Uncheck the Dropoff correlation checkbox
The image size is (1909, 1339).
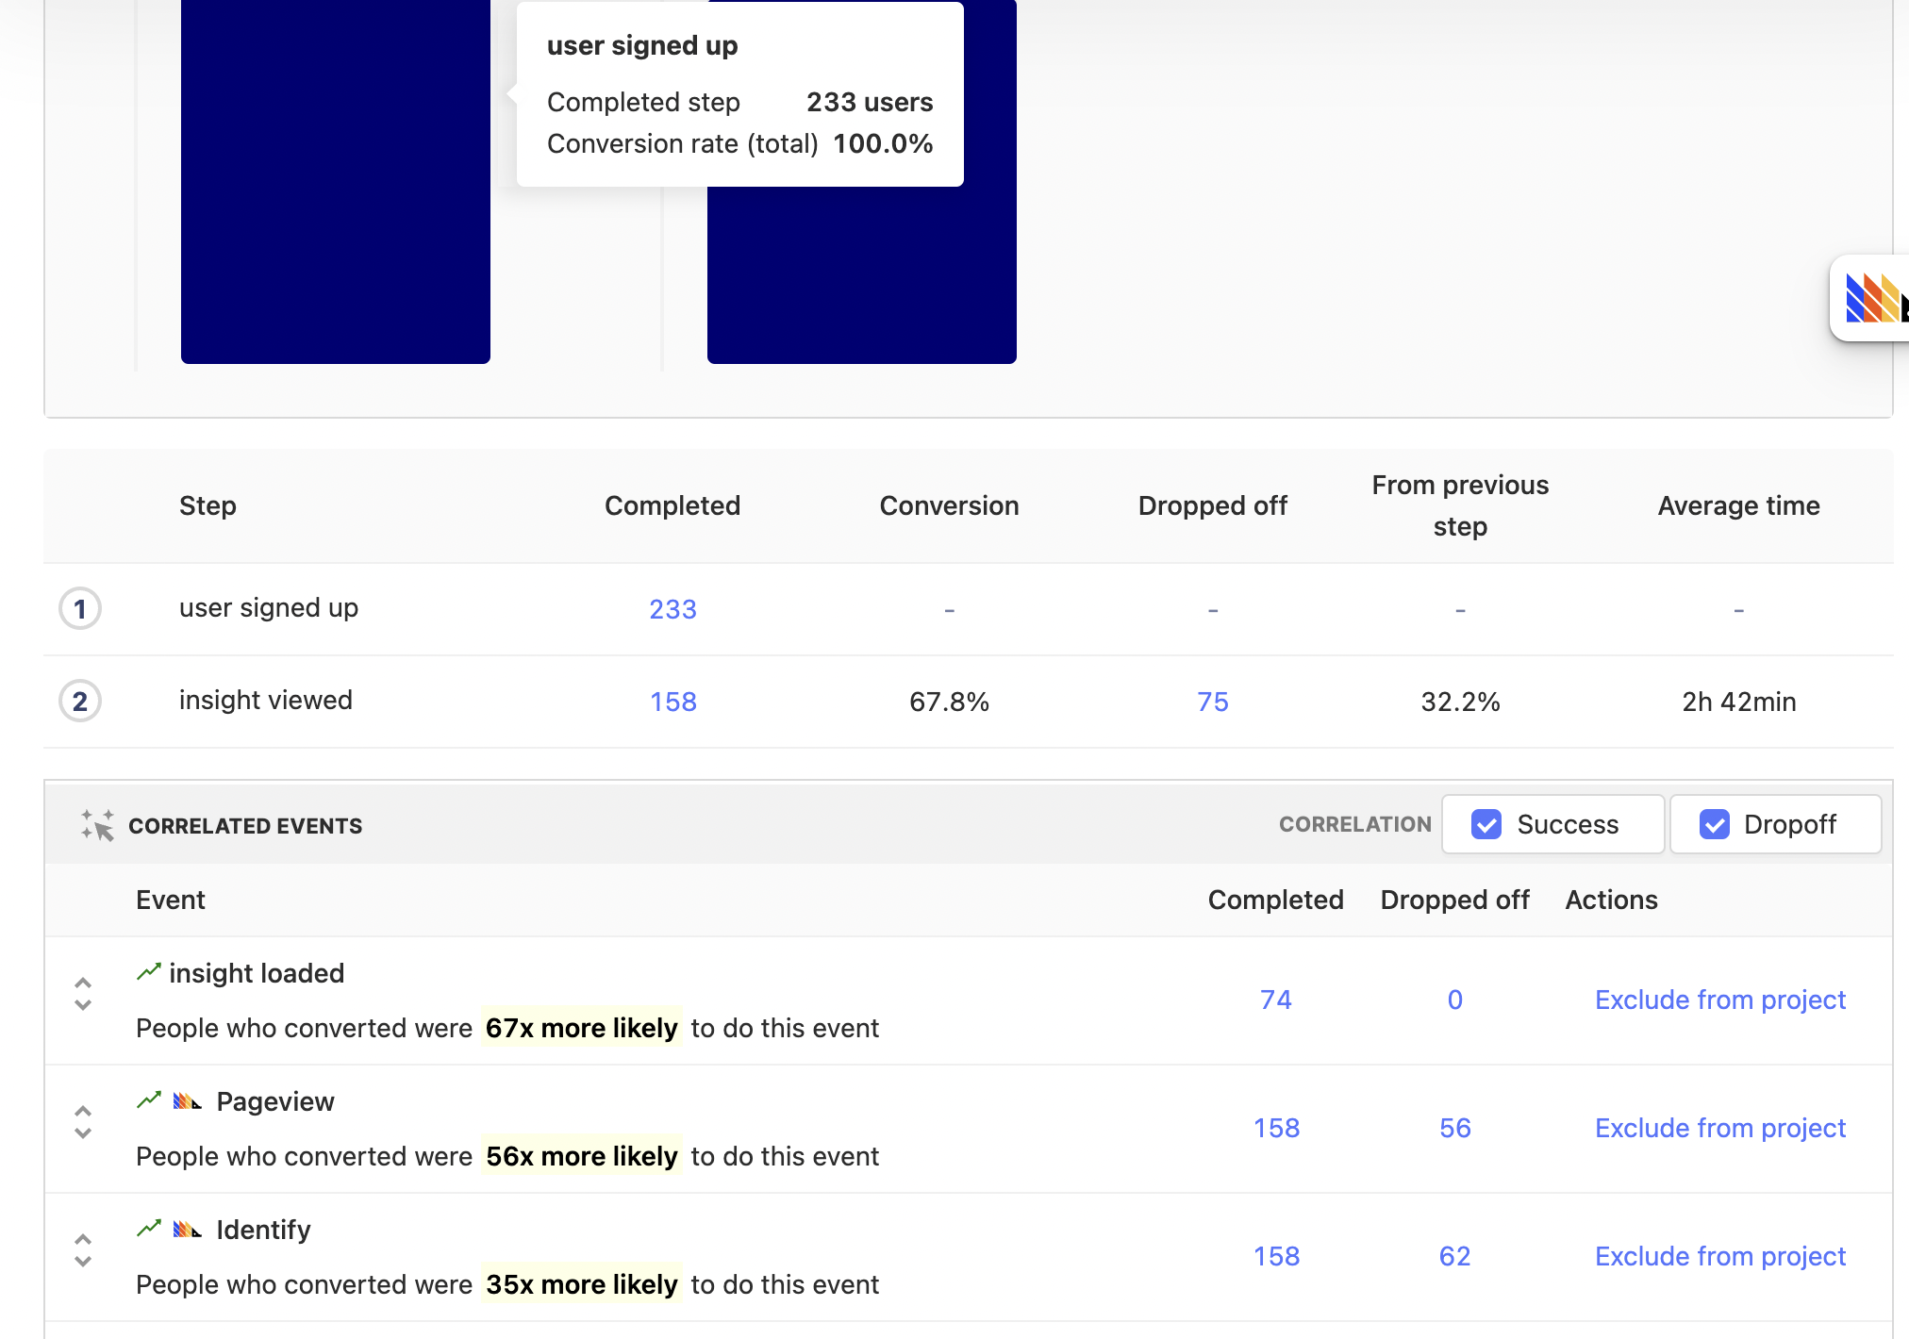click(1714, 824)
